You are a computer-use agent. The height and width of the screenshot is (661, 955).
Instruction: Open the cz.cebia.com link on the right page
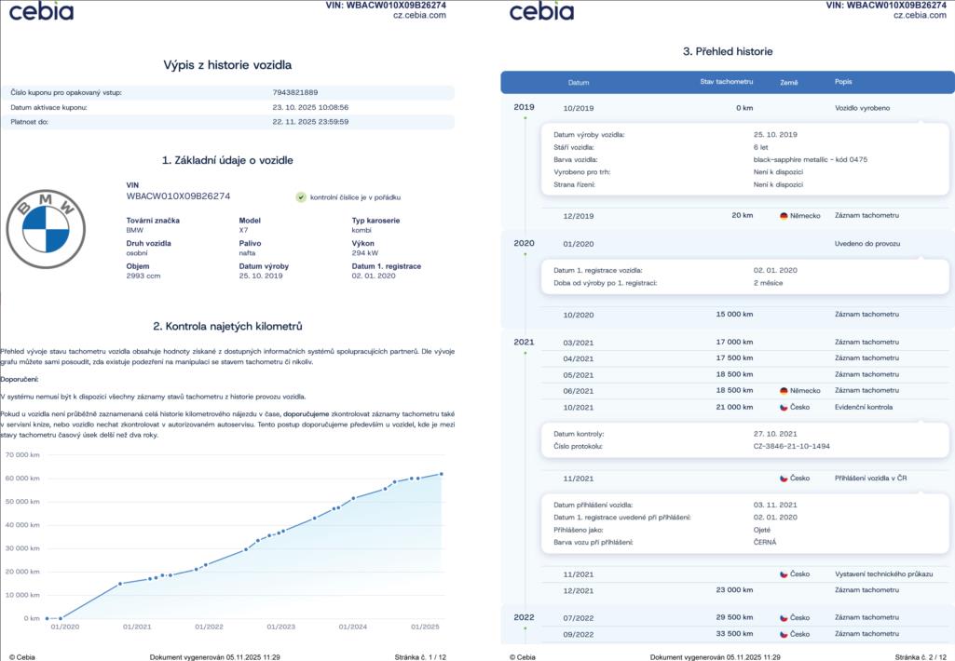[920, 16]
